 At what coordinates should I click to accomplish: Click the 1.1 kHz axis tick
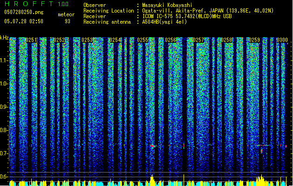click(x=4, y=60)
